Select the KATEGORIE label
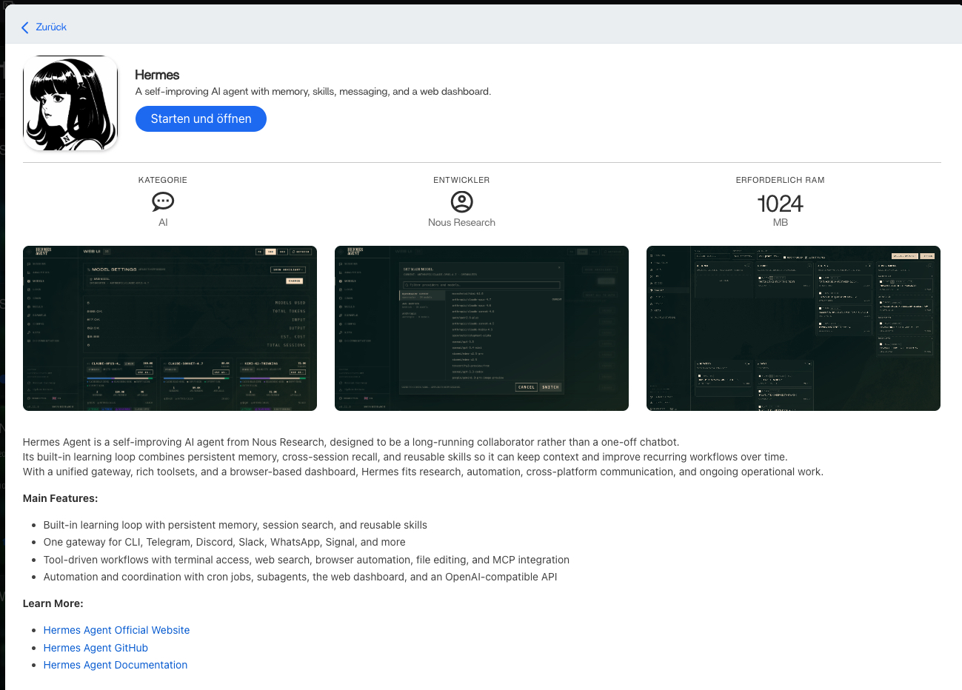962x690 pixels. [163, 180]
